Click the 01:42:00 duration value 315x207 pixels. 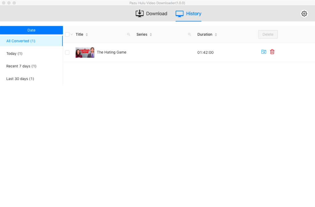(x=205, y=52)
